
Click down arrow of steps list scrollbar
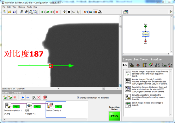(171, 115)
